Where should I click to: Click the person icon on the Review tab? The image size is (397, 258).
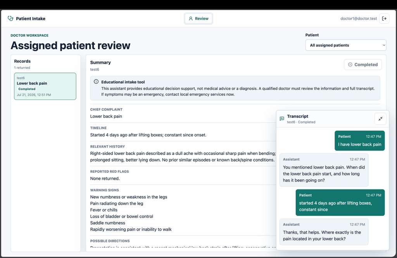(x=191, y=19)
